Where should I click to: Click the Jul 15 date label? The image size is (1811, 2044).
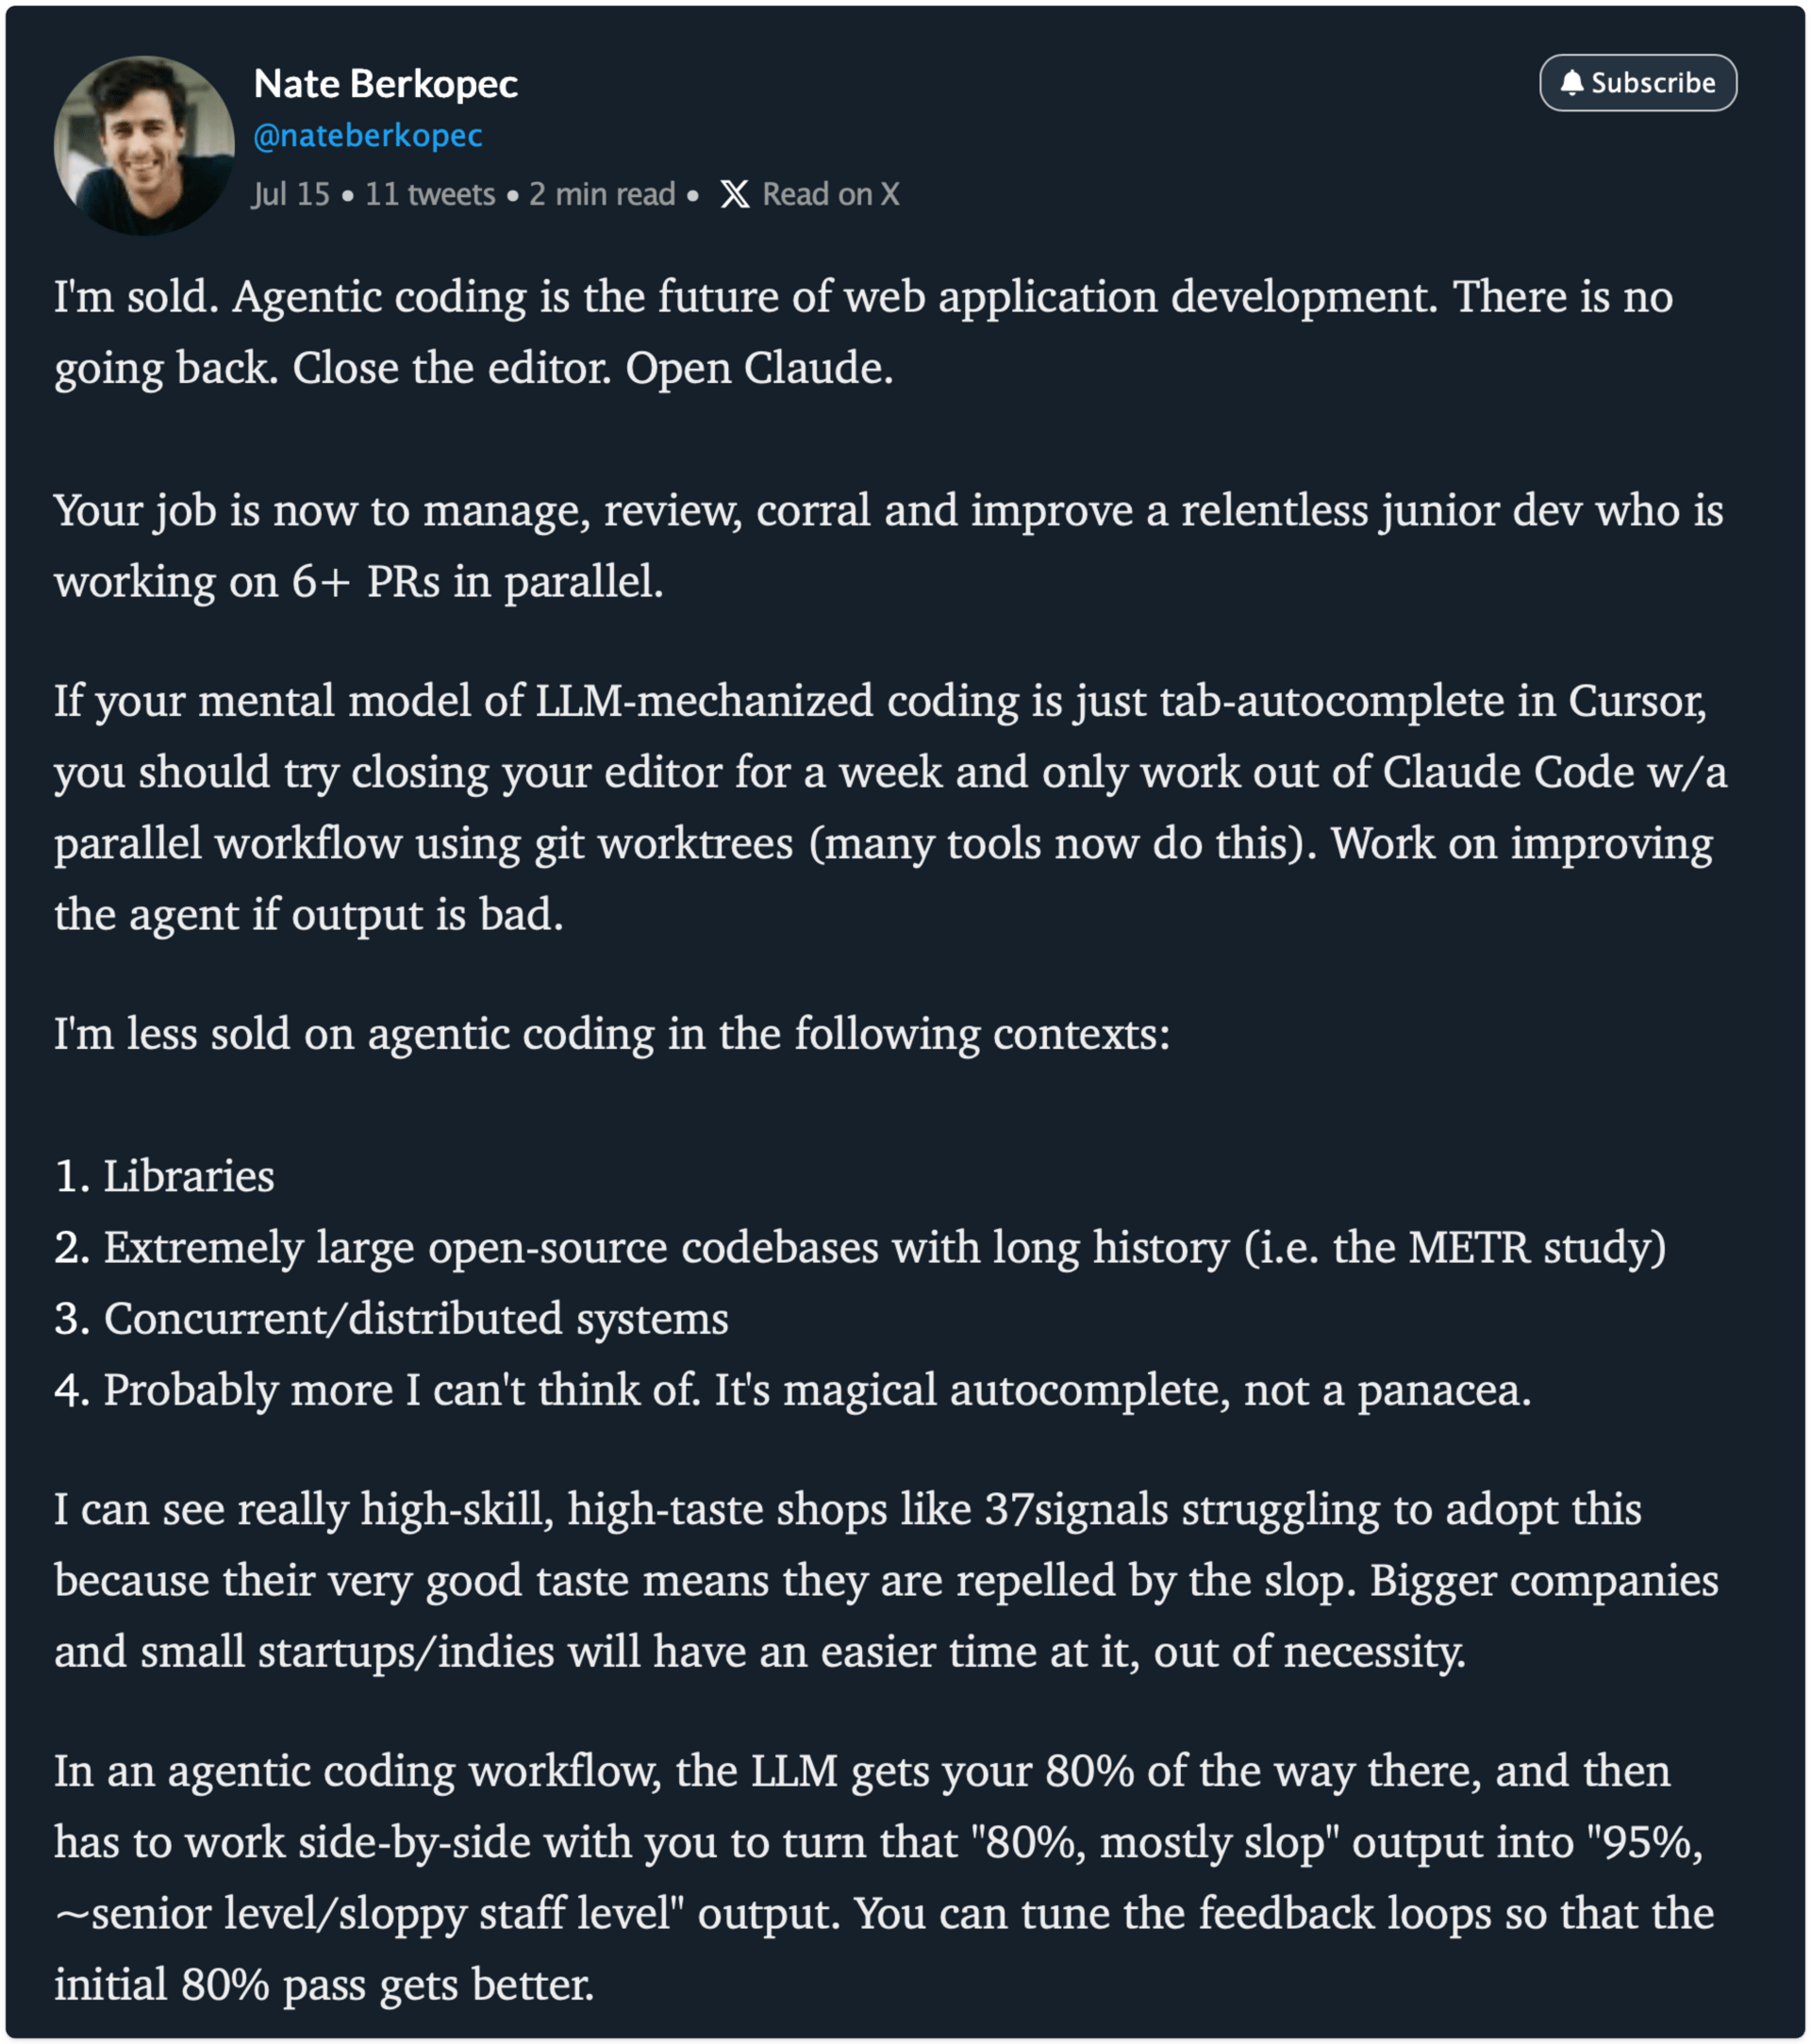(291, 194)
